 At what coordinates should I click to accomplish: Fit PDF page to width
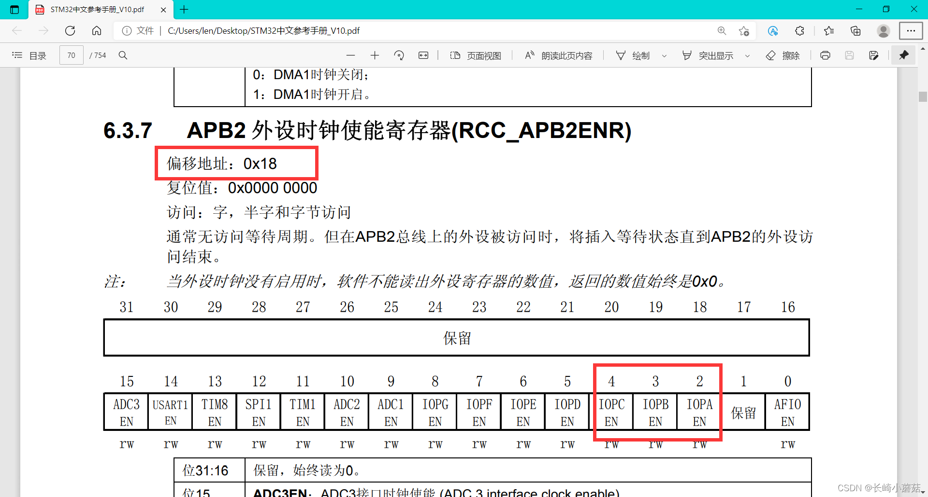423,55
